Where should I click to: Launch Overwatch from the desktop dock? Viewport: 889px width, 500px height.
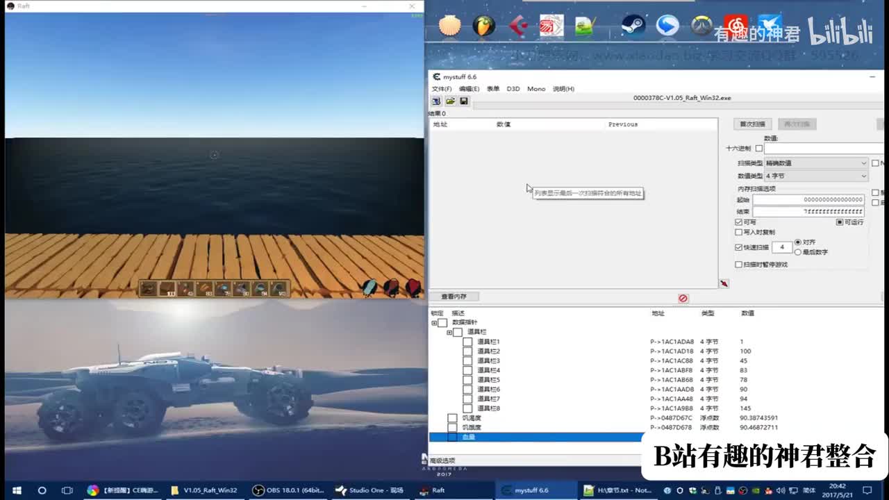click(701, 26)
